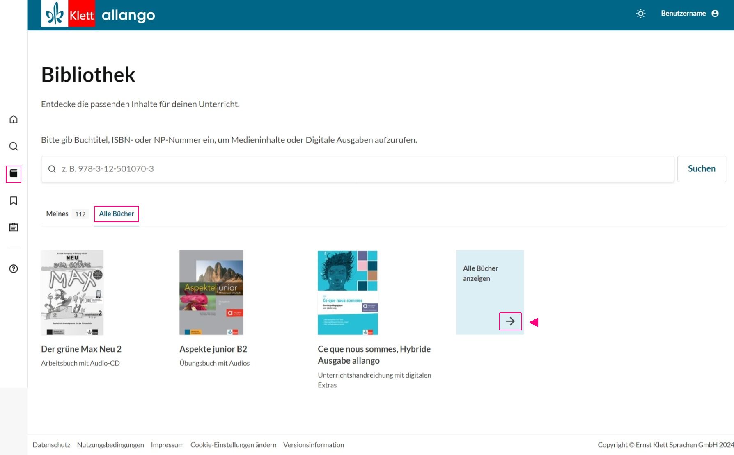Viewport: 734px width, 455px height.
Task: Click the Klett logo
Action: click(x=68, y=14)
